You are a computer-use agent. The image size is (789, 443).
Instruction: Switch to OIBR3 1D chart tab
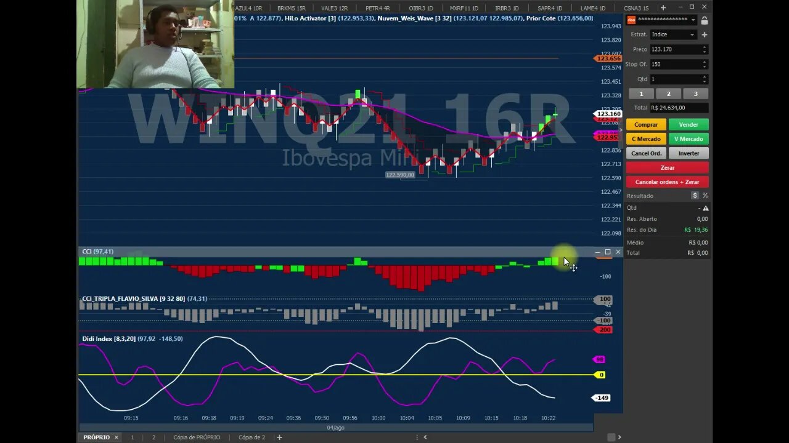[x=420, y=8]
